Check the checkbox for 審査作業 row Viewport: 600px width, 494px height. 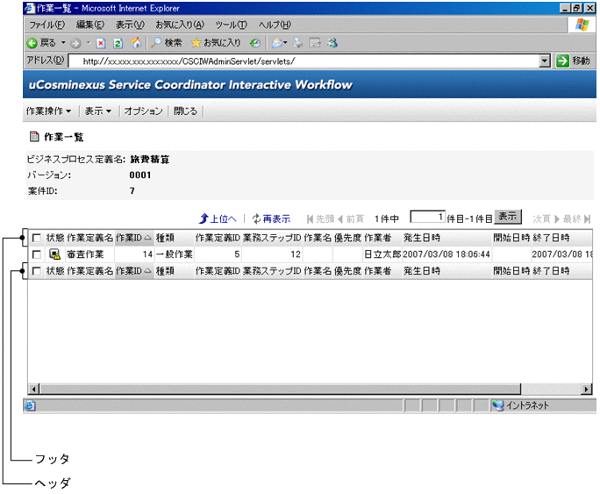coord(37,254)
